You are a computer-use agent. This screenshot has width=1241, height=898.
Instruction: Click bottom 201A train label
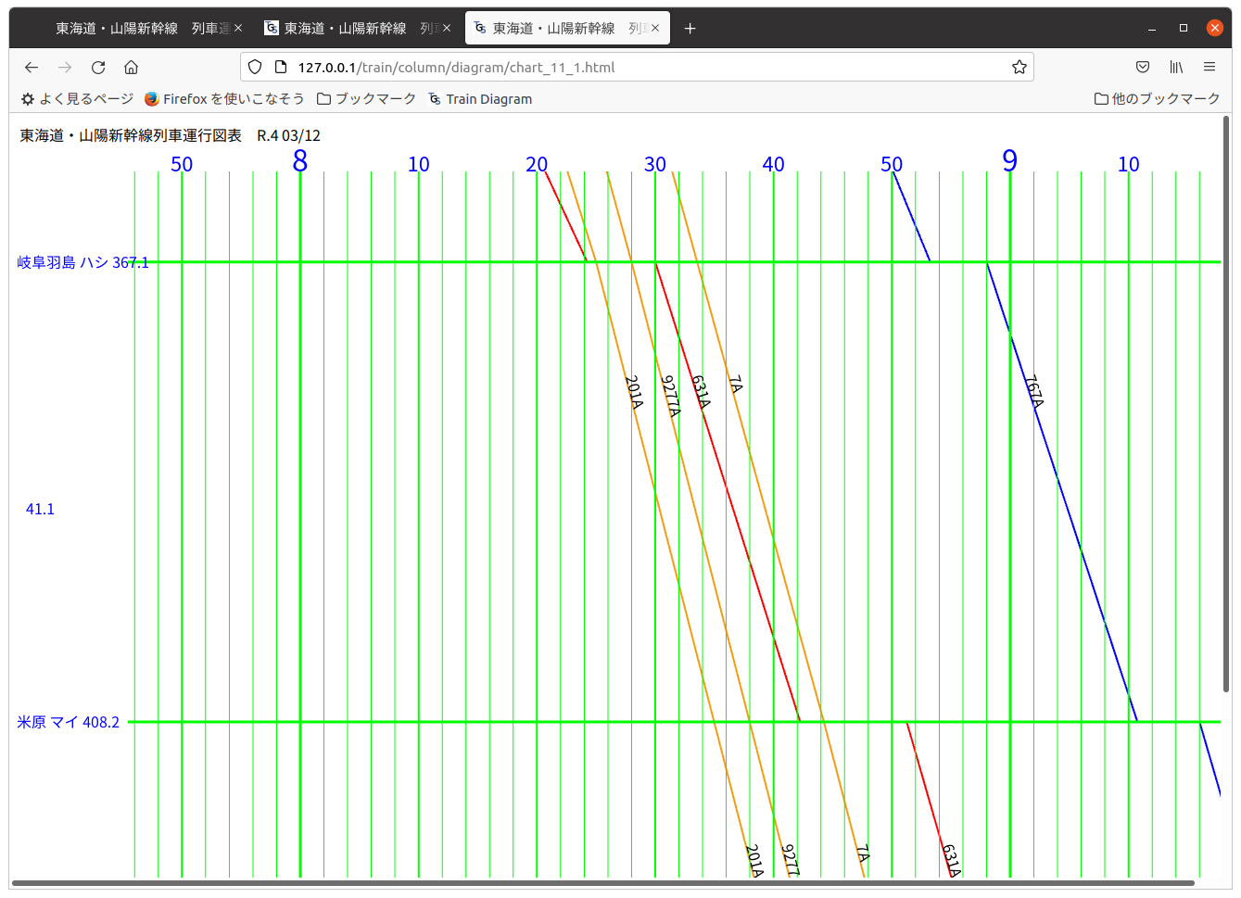(754, 861)
